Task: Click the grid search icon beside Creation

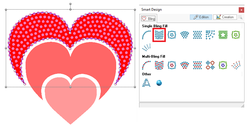Action: [240, 17]
